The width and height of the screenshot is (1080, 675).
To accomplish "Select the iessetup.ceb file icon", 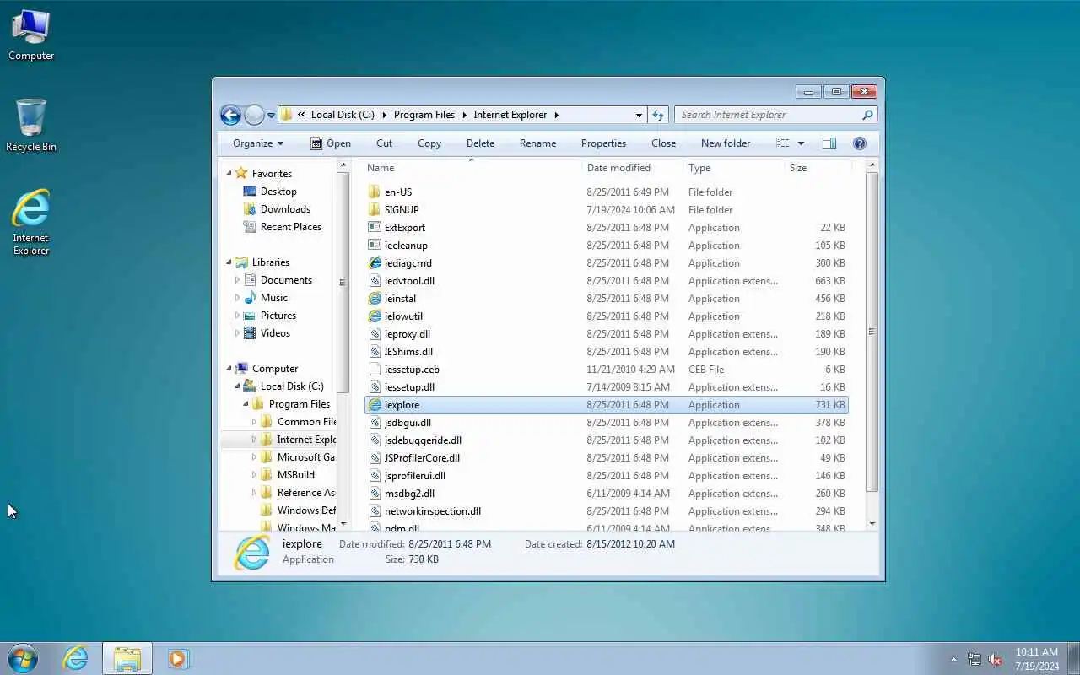I will (x=375, y=370).
